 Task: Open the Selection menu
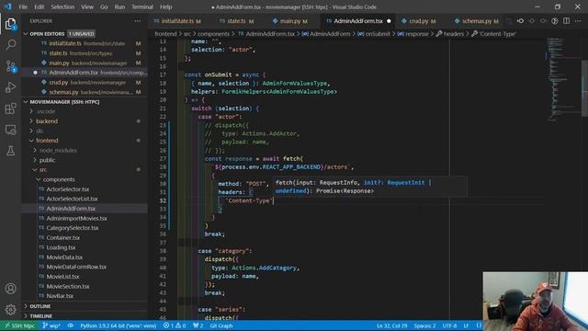tap(62, 6)
